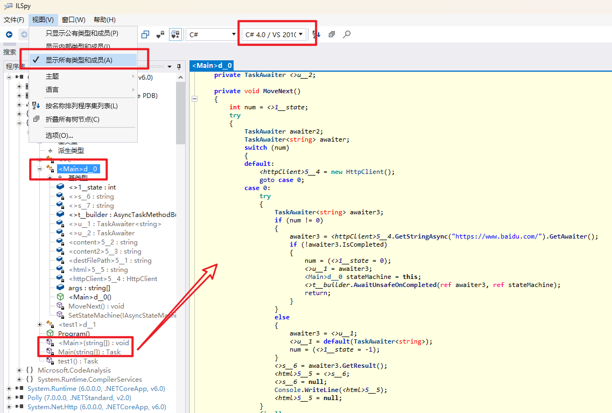The width and height of the screenshot is (612, 413).
Task: Choose 按名称排列程序集列表(L) menu entry
Action: pos(83,106)
